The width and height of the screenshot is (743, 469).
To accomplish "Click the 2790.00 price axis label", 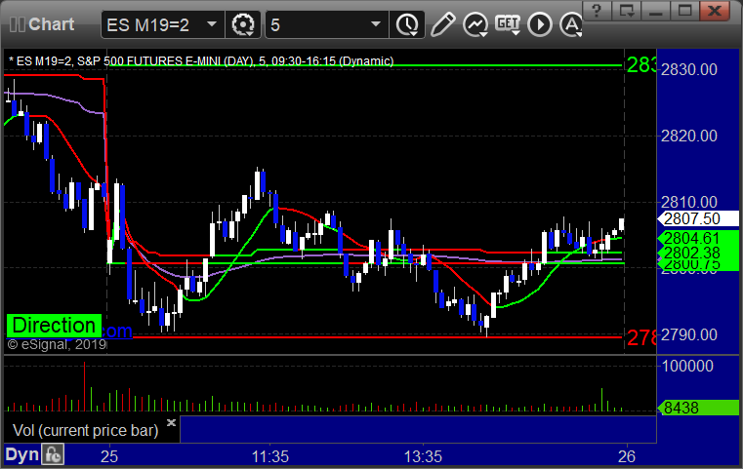I will [x=689, y=335].
